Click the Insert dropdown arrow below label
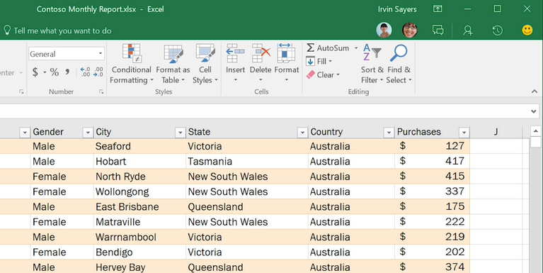This screenshot has width=543, height=273. [x=236, y=80]
